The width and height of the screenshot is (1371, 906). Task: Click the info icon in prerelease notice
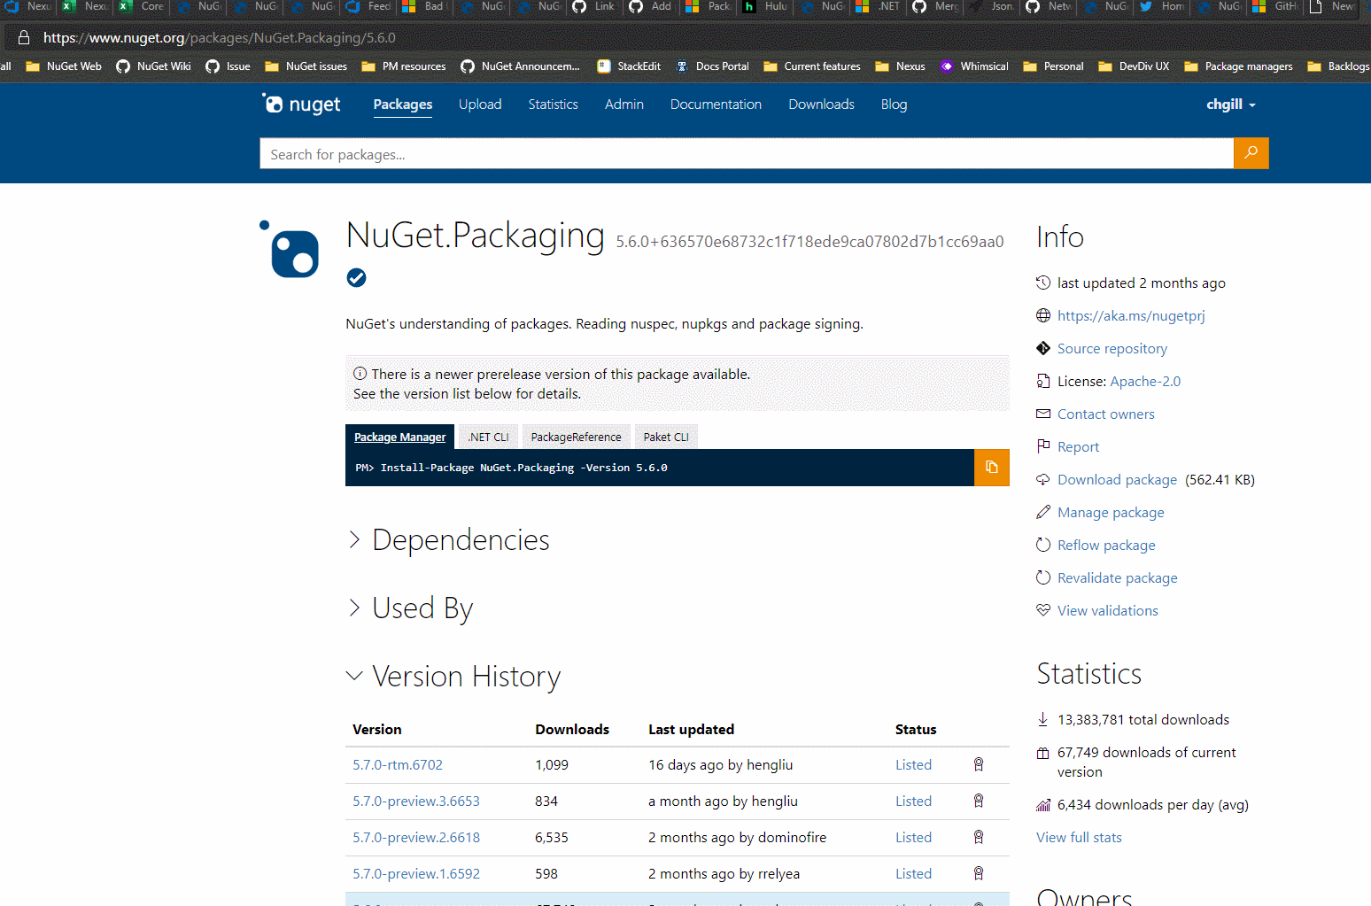coord(360,374)
